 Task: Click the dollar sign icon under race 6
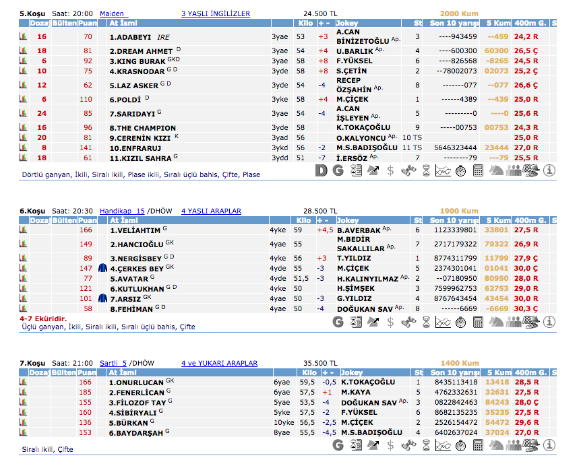391,322
